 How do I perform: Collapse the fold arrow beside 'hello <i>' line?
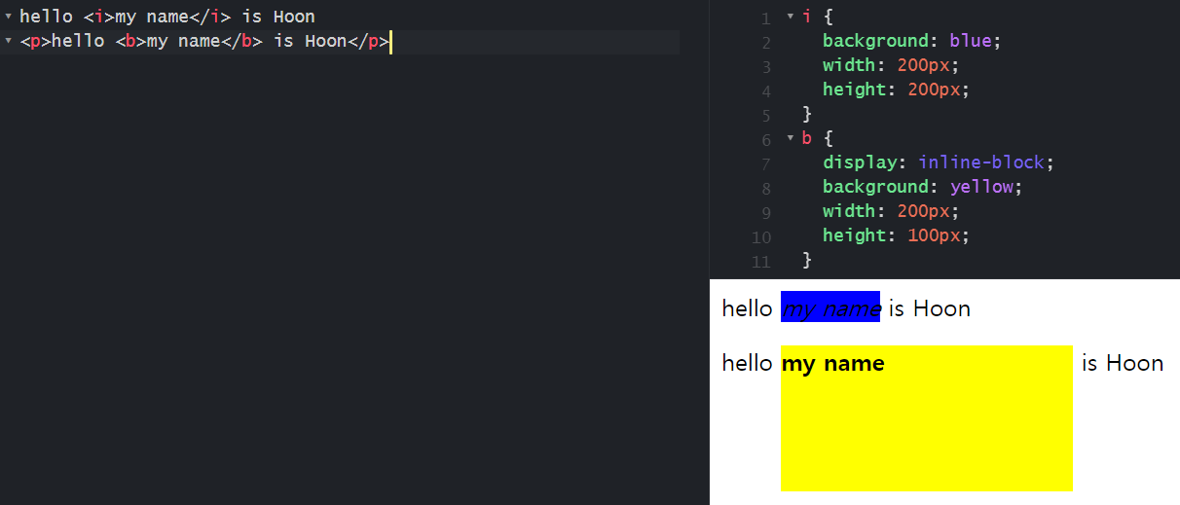(x=8, y=17)
